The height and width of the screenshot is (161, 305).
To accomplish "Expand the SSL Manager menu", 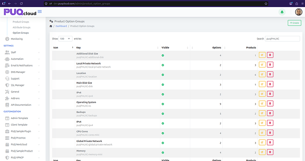I will click(x=23, y=85).
